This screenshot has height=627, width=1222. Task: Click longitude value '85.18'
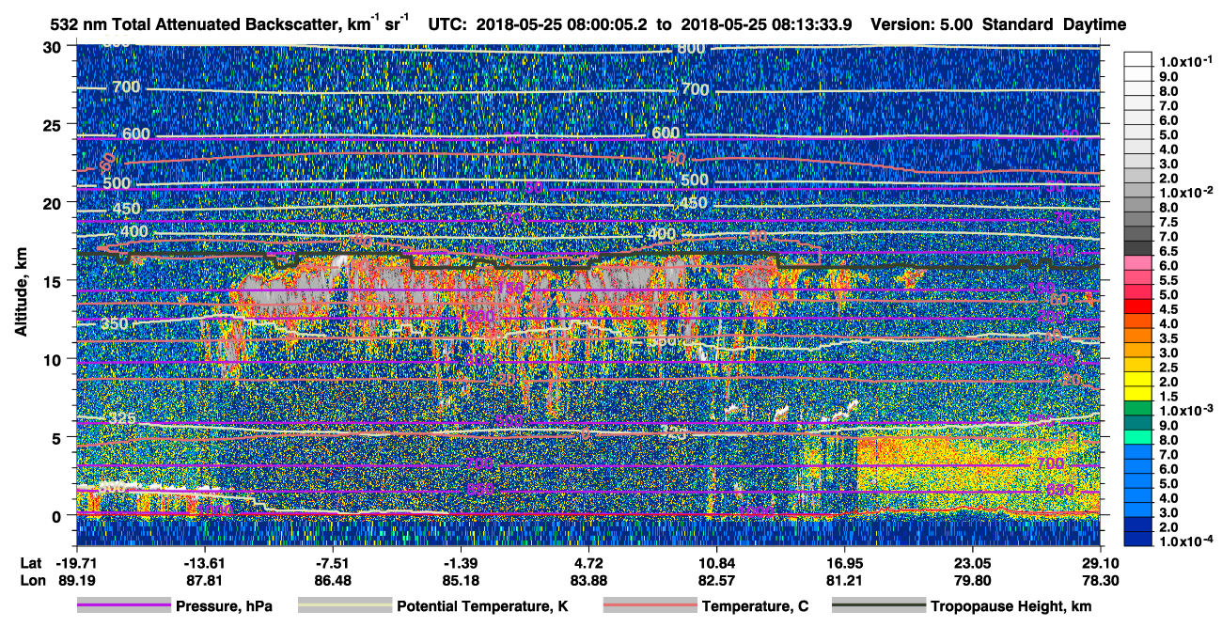pos(460,581)
